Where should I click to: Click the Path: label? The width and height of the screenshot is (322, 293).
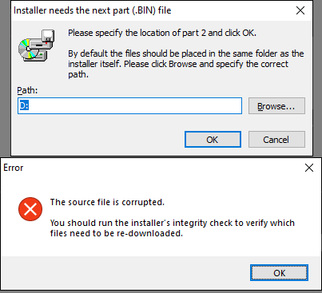[27, 90]
